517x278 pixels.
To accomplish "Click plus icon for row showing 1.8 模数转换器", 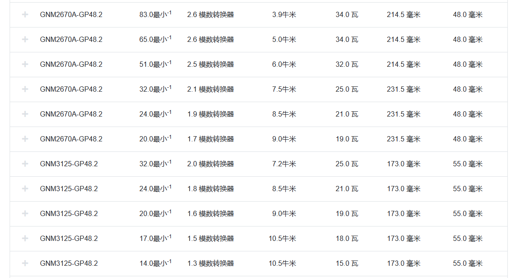I will pyautogui.click(x=25, y=189).
